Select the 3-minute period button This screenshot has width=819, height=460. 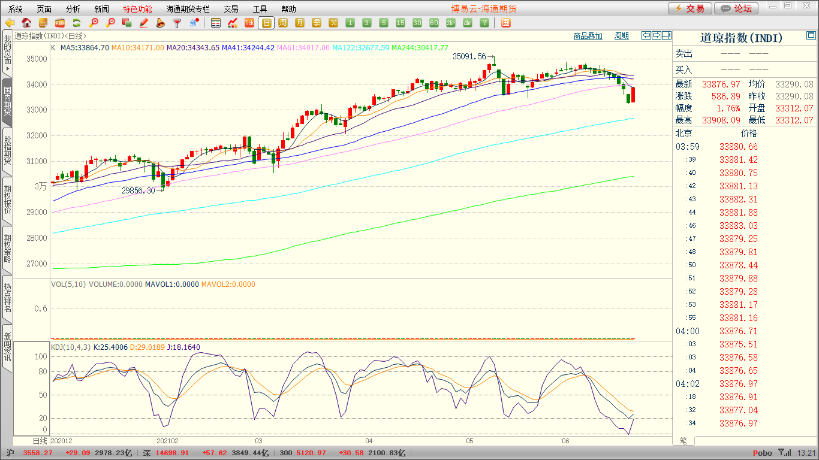[x=367, y=23]
